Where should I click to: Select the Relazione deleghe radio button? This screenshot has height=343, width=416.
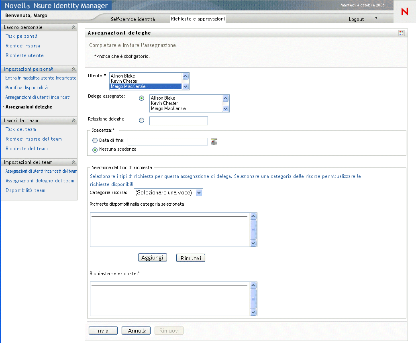(141, 120)
